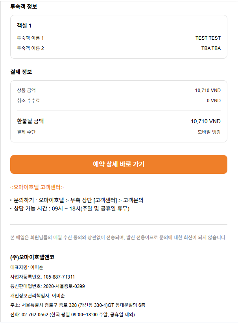Click the 예약 상세 바로 가기 button
Image resolution: width=238 pixels, height=323 pixels.
click(x=118, y=164)
